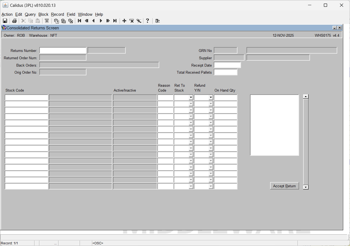Minimize the Consolidated Returns Screen inner window
This screenshot has width=350, height=246.
tap(335, 28)
